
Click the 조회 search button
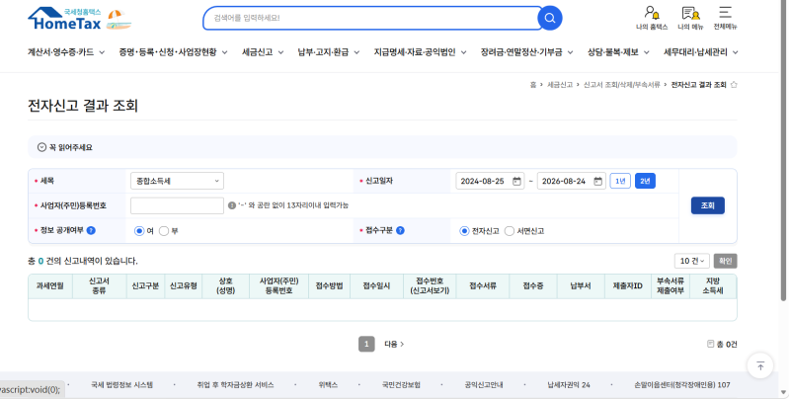[x=707, y=205]
